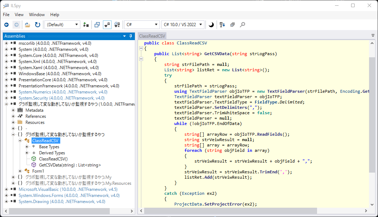Toggle the dark theme moon icon

tap(211, 25)
